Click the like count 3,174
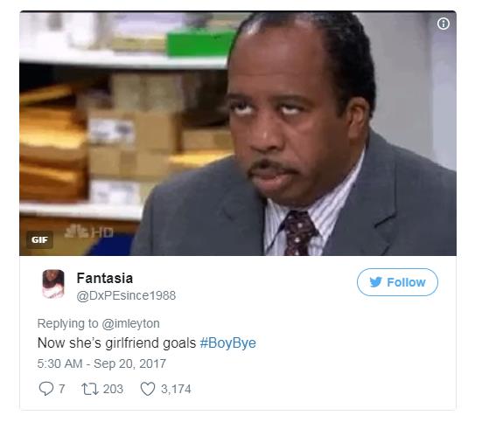Image resolution: width=489 pixels, height=422 pixels. 176,389
